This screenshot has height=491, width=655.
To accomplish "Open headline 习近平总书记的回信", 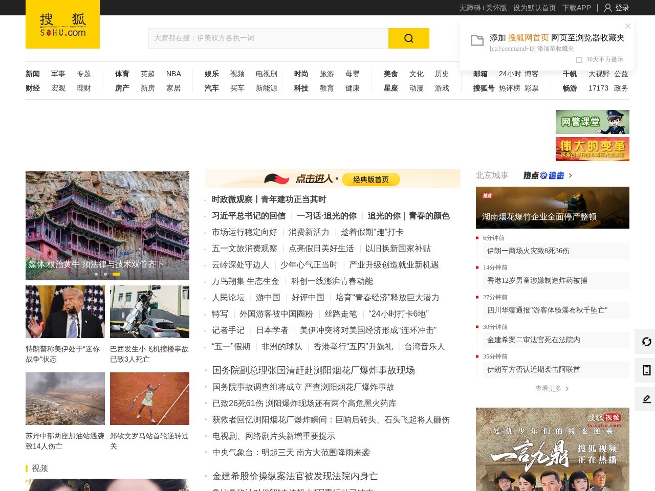I will click(x=249, y=216).
